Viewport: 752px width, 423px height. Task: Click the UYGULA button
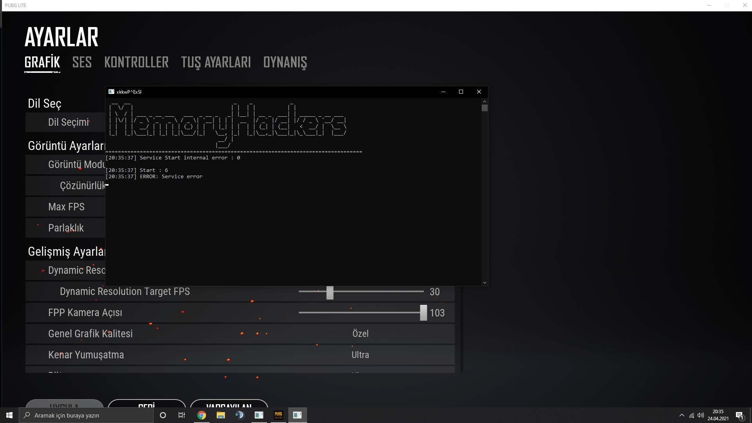pyautogui.click(x=65, y=404)
